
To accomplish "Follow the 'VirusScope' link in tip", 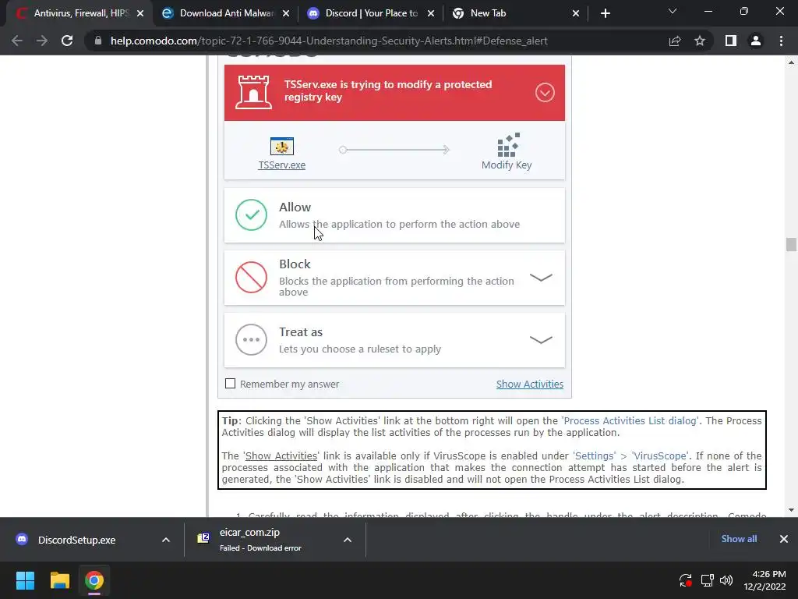I will tap(660, 455).
